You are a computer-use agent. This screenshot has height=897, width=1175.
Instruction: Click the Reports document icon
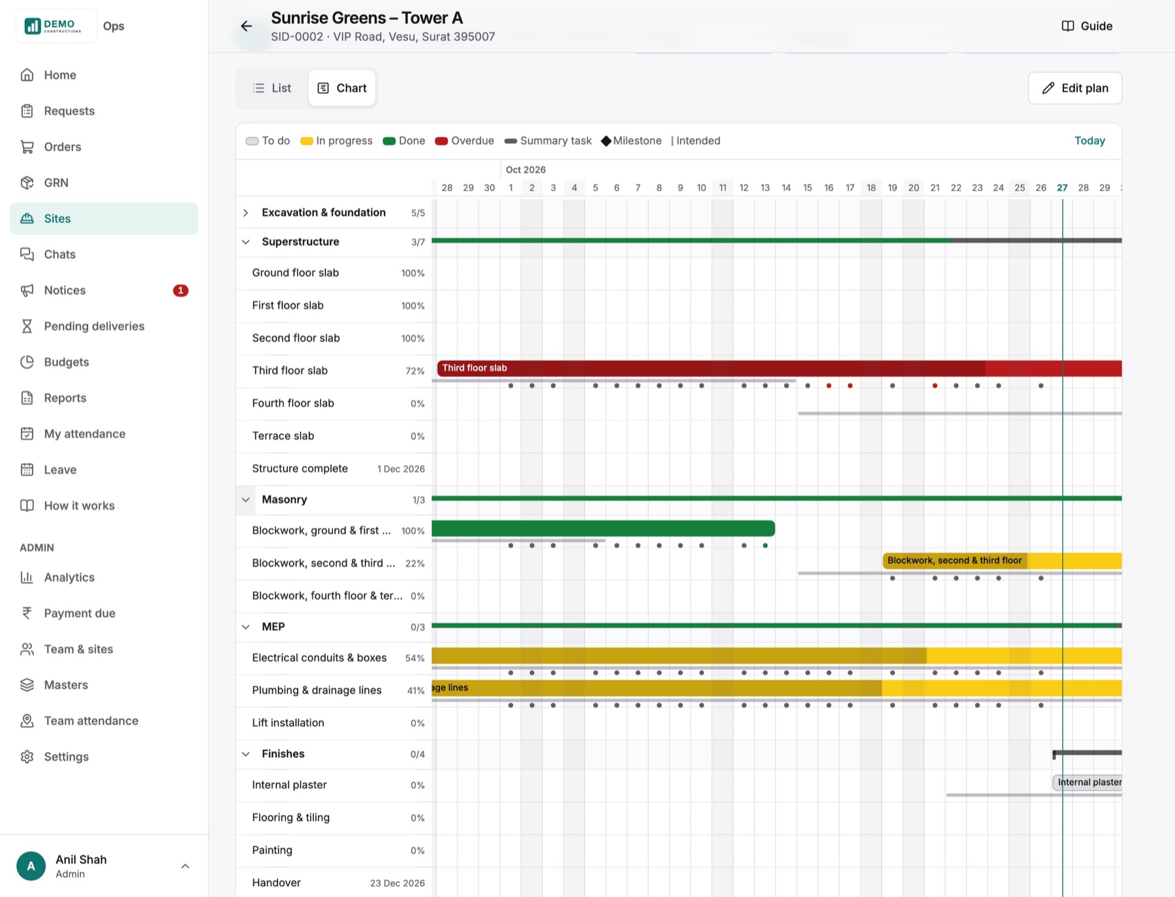pyautogui.click(x=27, y=398)
